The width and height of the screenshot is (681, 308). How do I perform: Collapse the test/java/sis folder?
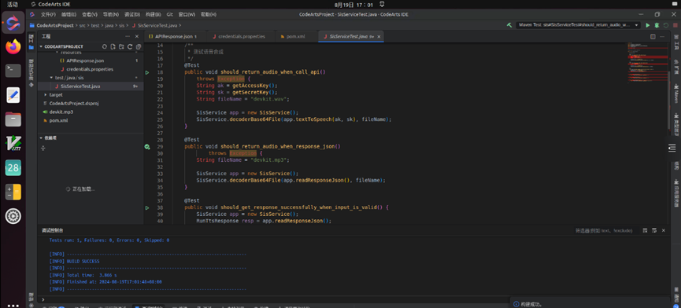click(52, 78)
